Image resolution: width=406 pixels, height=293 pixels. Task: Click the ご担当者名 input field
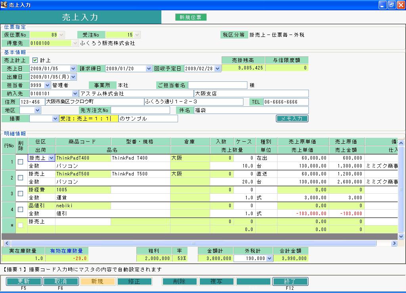coord(218,85)
